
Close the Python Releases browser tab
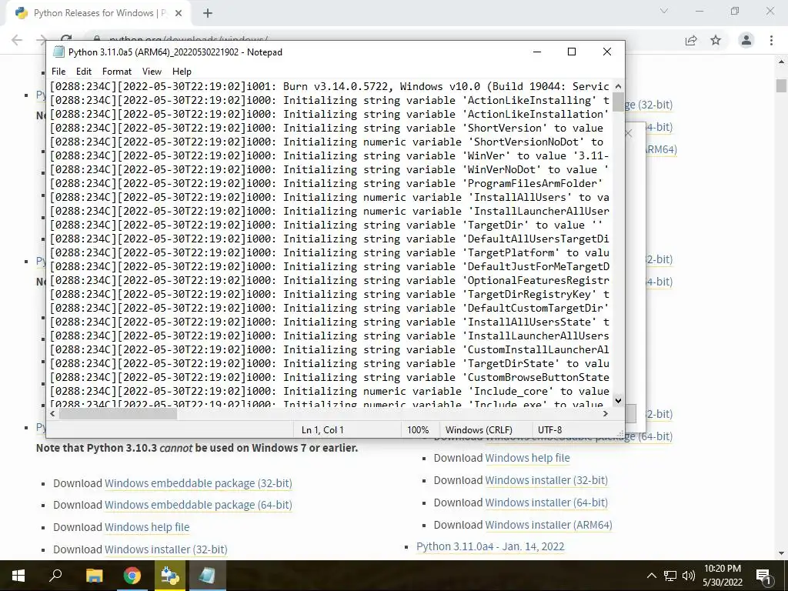tap(179, 13)
